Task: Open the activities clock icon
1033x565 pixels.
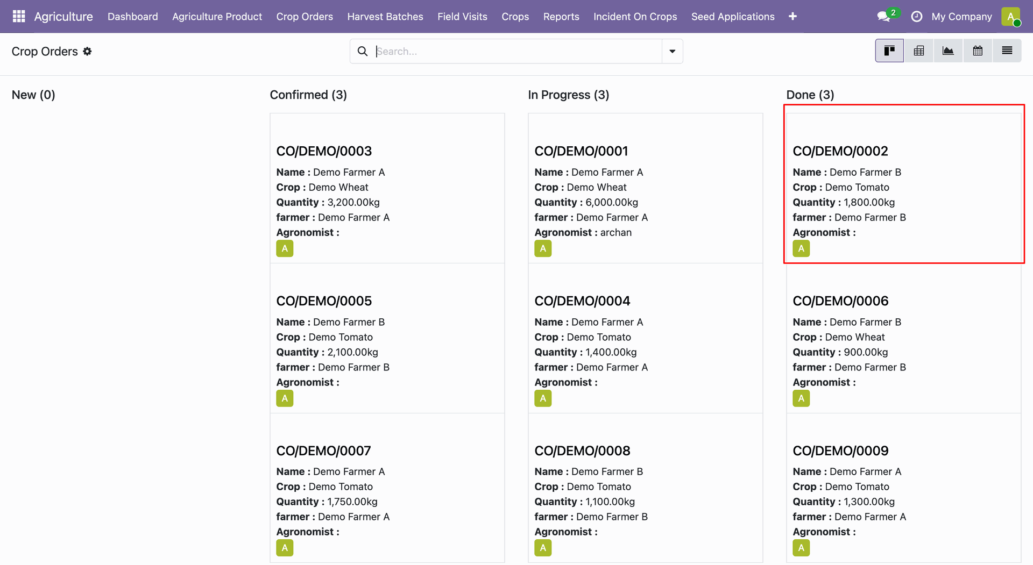Action: (x=916, y=17)
